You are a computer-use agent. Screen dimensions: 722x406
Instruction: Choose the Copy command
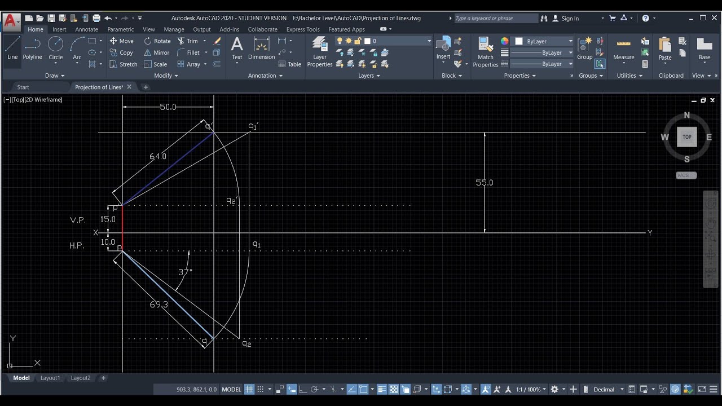121,52
